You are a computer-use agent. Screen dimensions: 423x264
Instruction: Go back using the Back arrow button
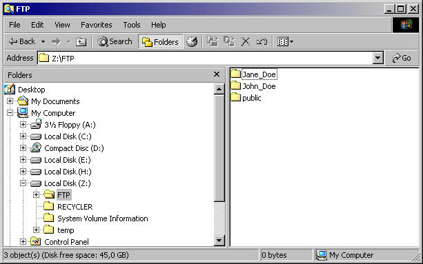[21, 41]
